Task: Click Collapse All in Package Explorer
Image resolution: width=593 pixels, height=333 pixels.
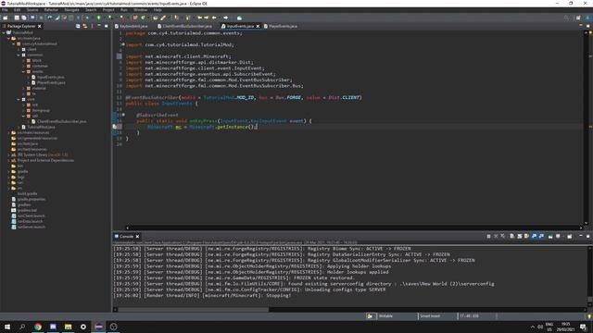Action: [x=78, y=26]
